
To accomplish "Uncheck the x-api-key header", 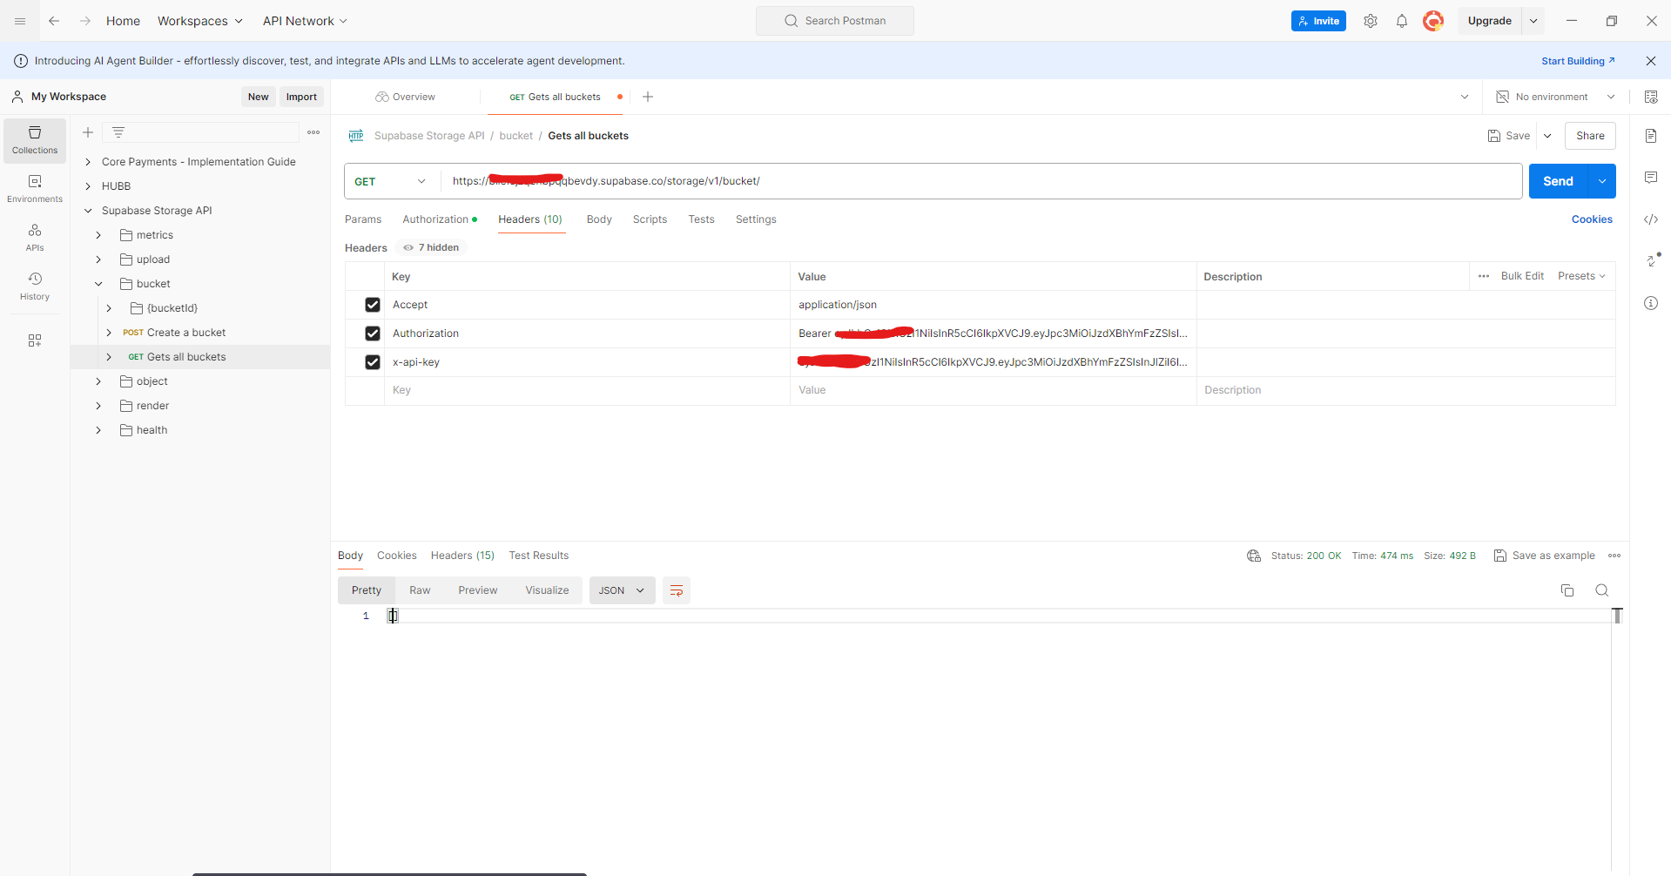I will click(x=373, y=362).
